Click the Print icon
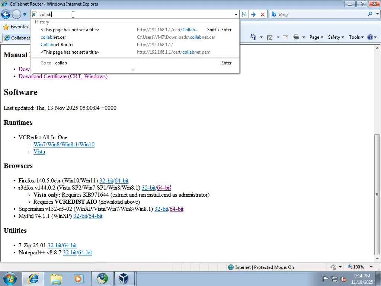The width and height of the screenshot is (381, 286). coord(296,37)
